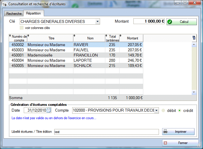
Task: Enable the 'voir colonnes clés' checkbox
Action: pyautogui.click(x=21, y=28)
